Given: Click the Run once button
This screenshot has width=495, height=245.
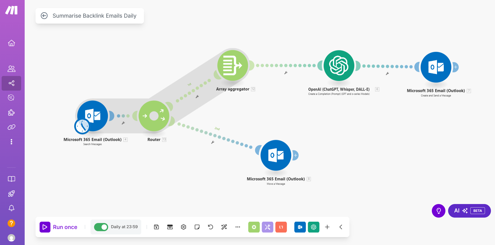Looking at the screenshot, I should [59, 227].
